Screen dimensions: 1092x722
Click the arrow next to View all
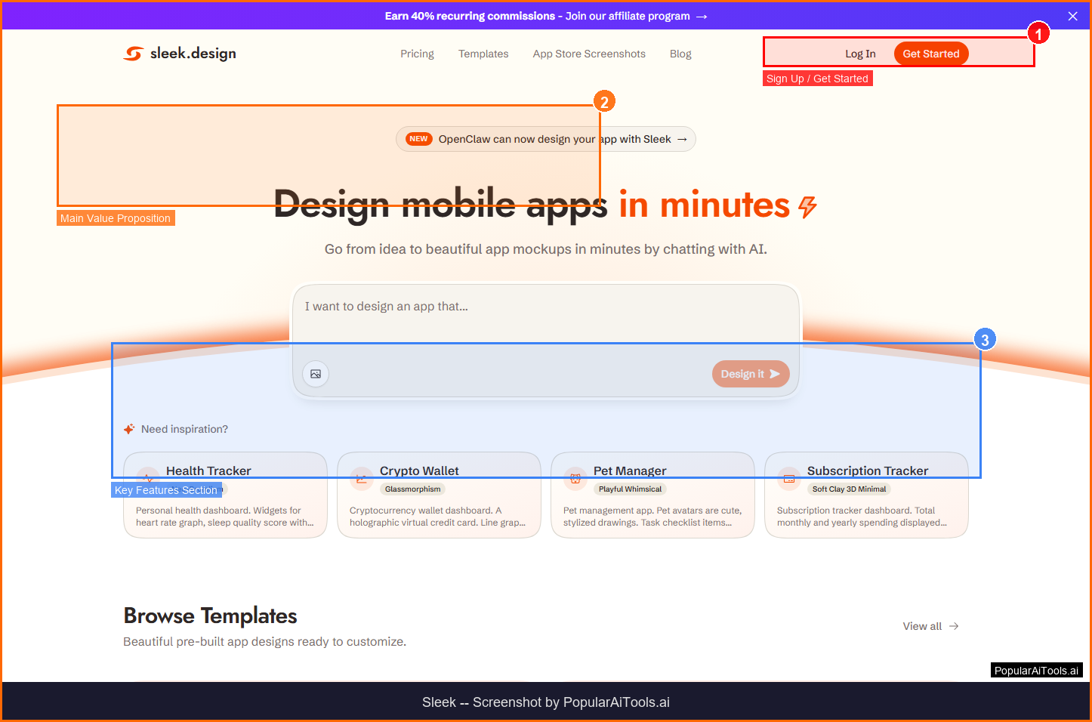pyautogui.click(x=954, y=626)
